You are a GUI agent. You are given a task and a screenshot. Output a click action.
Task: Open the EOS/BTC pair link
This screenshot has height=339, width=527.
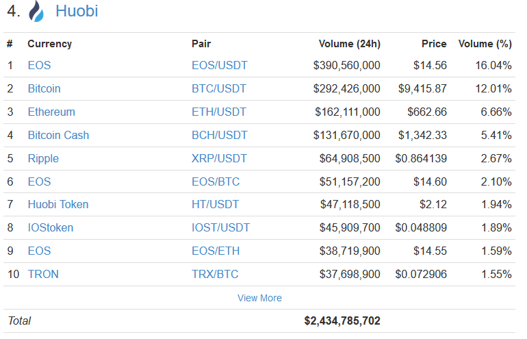pos(216,181)
